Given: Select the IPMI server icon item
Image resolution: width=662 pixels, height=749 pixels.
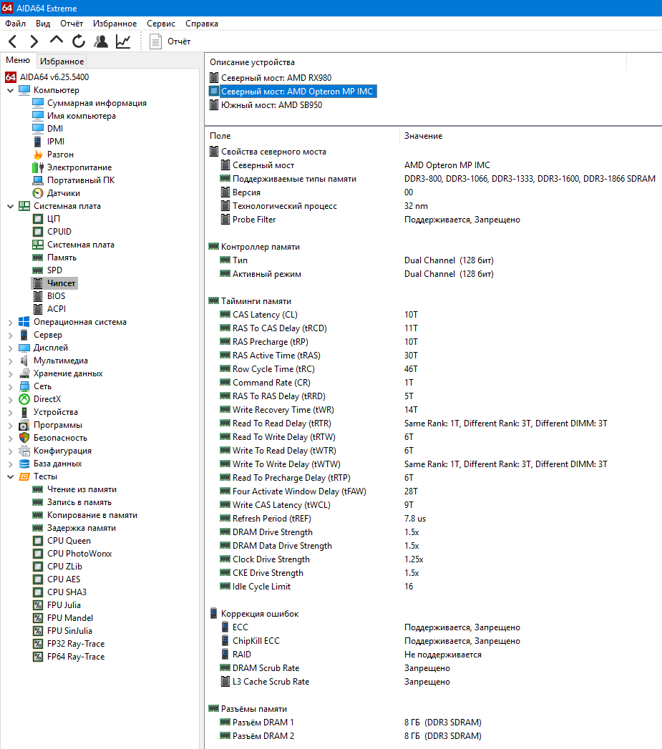Looking at the screenshot, I should 38,142.
